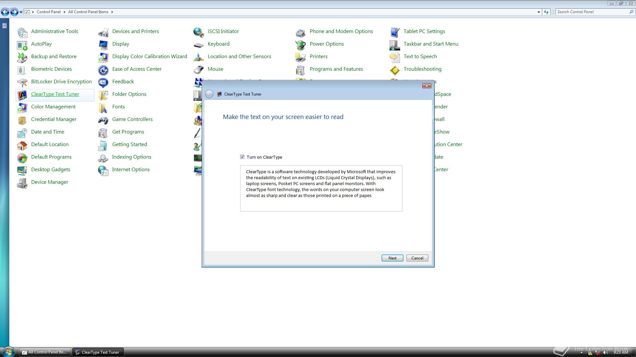Open the Ease of Access Center icon

103,70
